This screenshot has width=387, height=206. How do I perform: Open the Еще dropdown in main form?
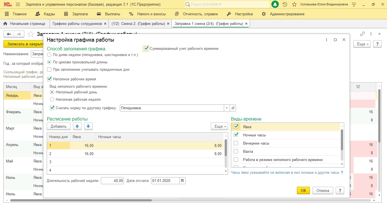click(362, 44)
